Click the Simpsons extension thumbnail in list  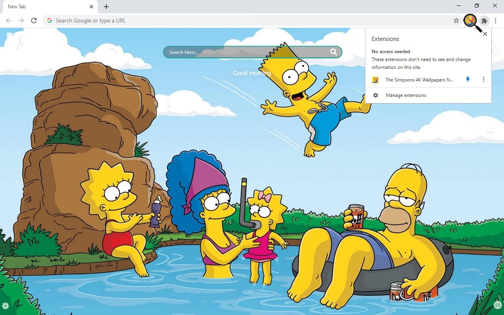(375, 80)
